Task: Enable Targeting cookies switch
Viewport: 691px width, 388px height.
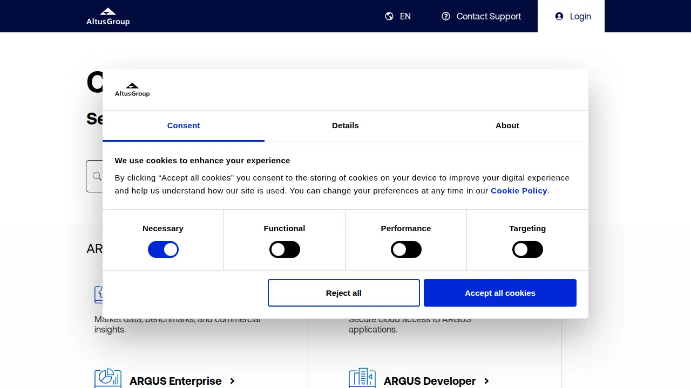Action: point(527,250)
